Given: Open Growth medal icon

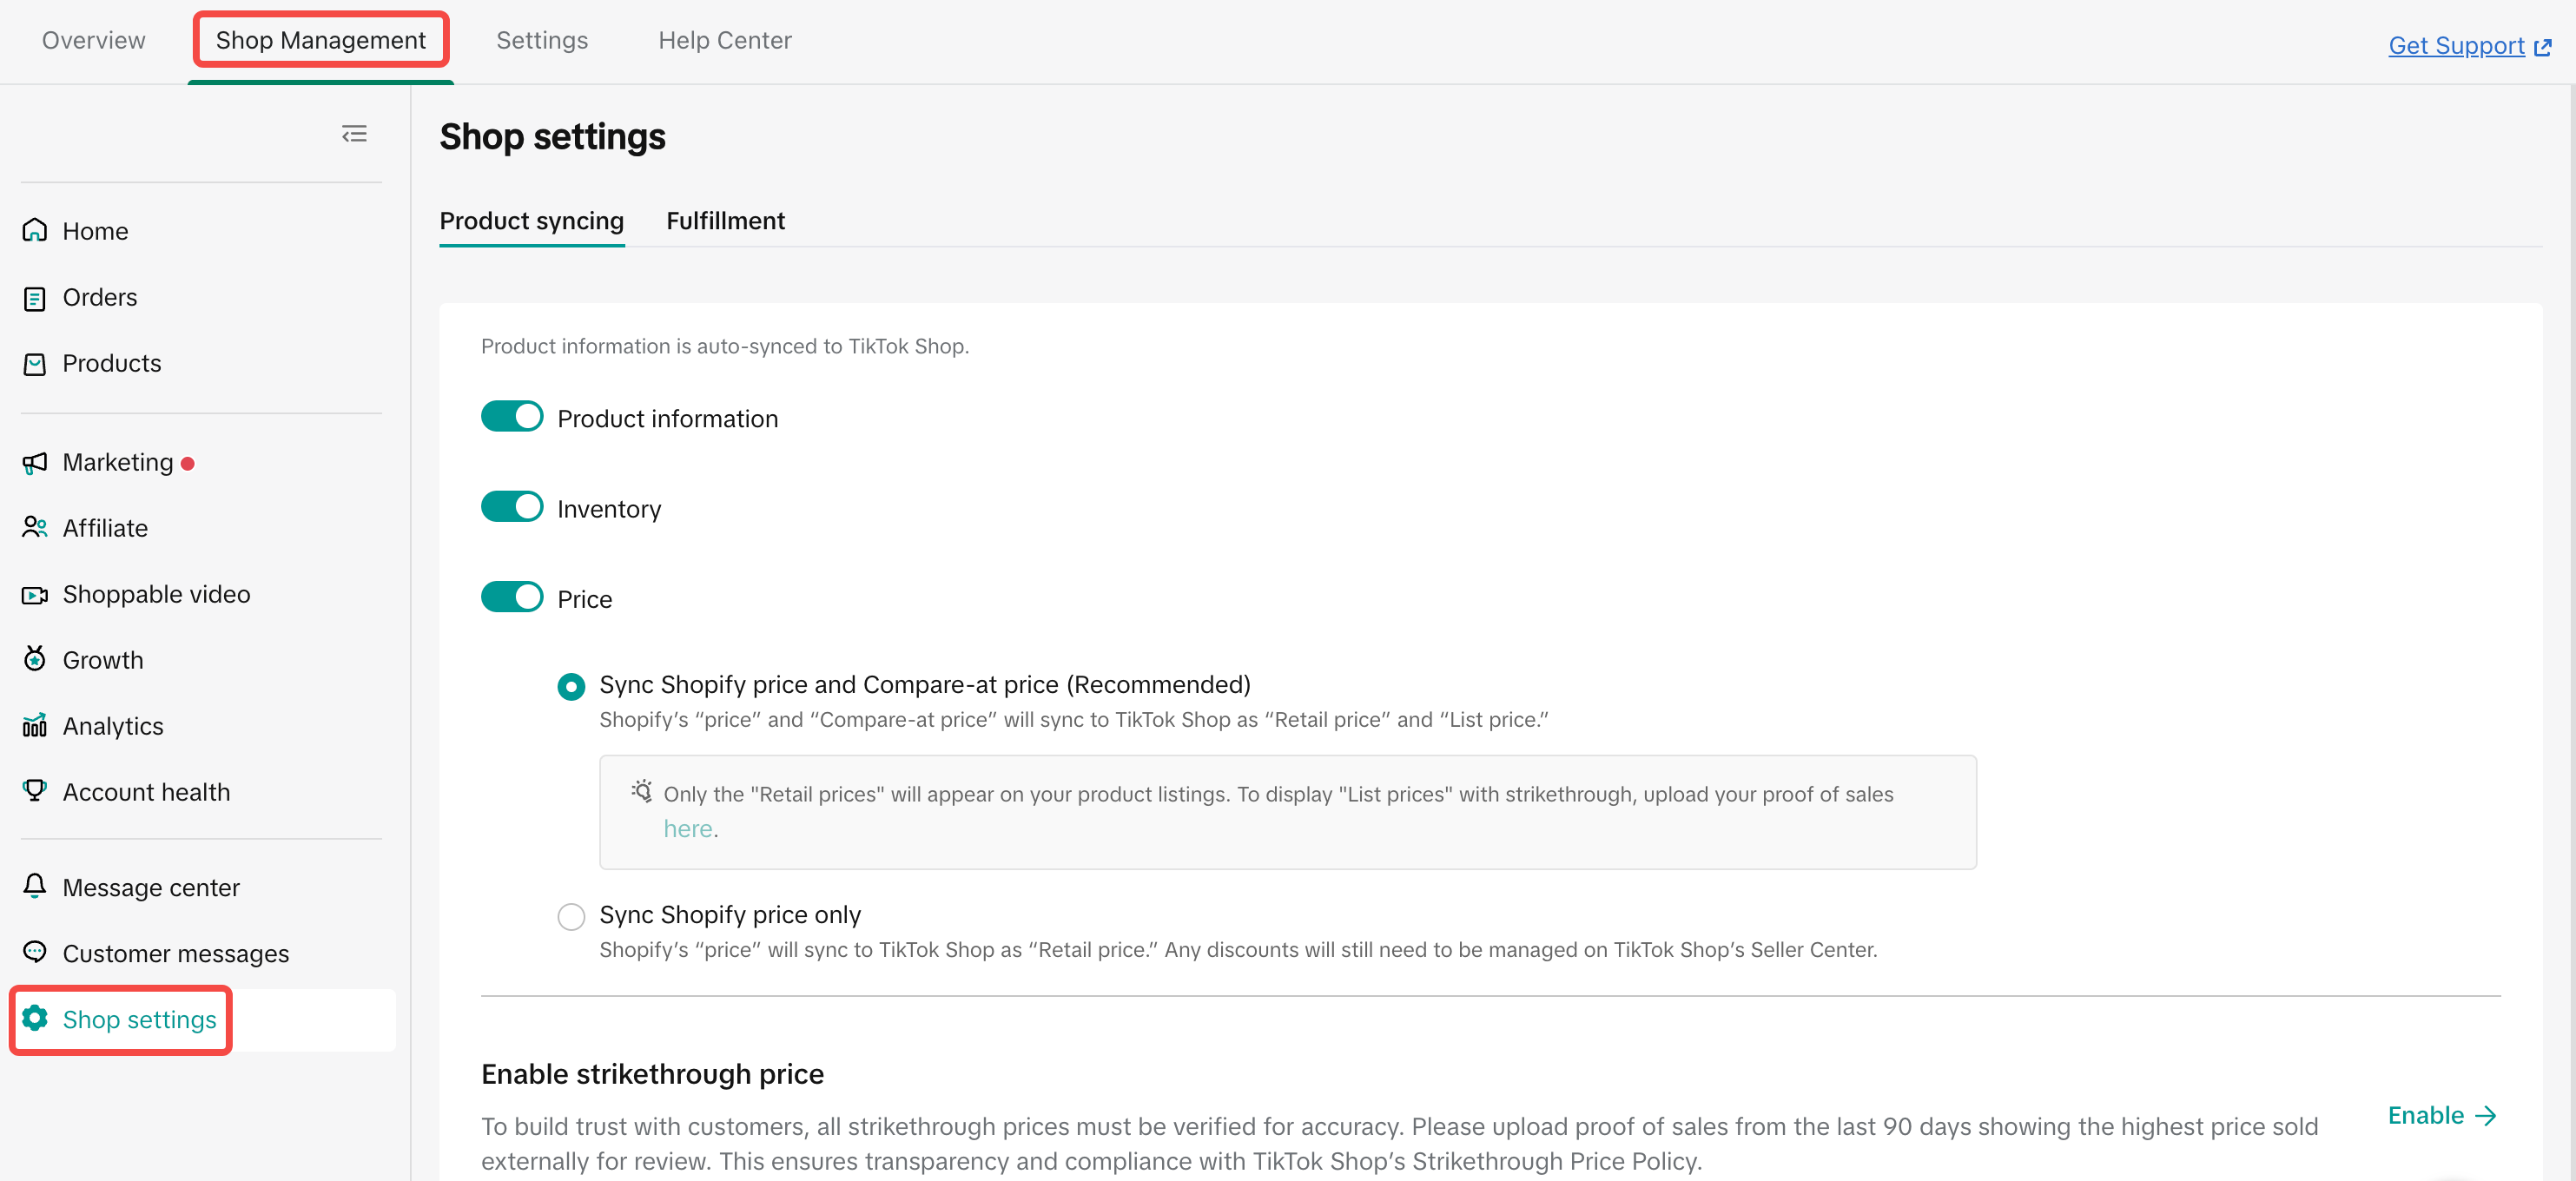Looking at the screenshot, I should [35, 660].
